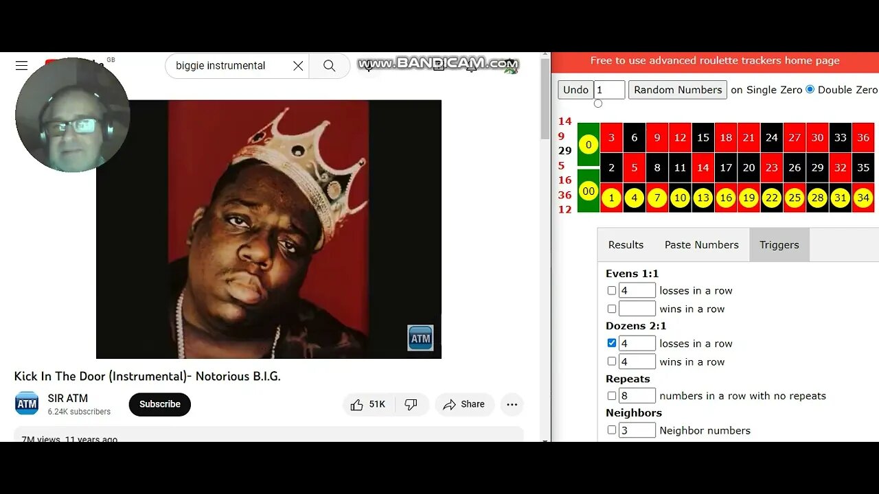The image size is (879, 494).
Task: Click the Undo button
Action: pyautogui.click(x=575, y=90)
